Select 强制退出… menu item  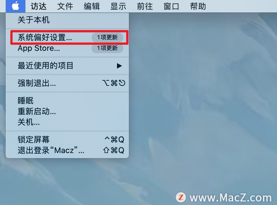click(x=67, y=83)
